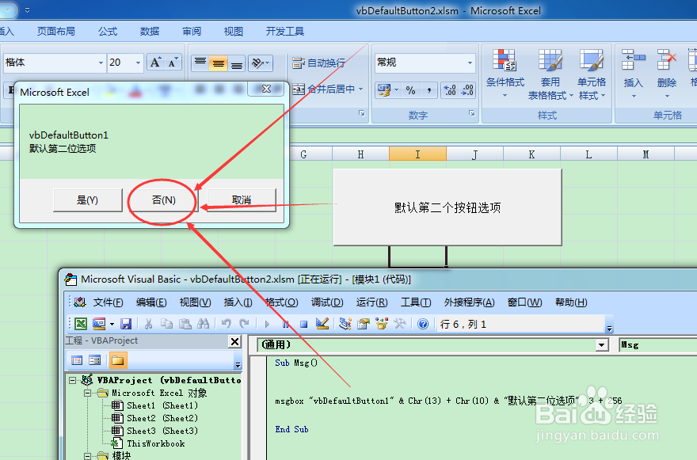Select Sheet2 (Sheet2) in the project tree

click(162, 418)
